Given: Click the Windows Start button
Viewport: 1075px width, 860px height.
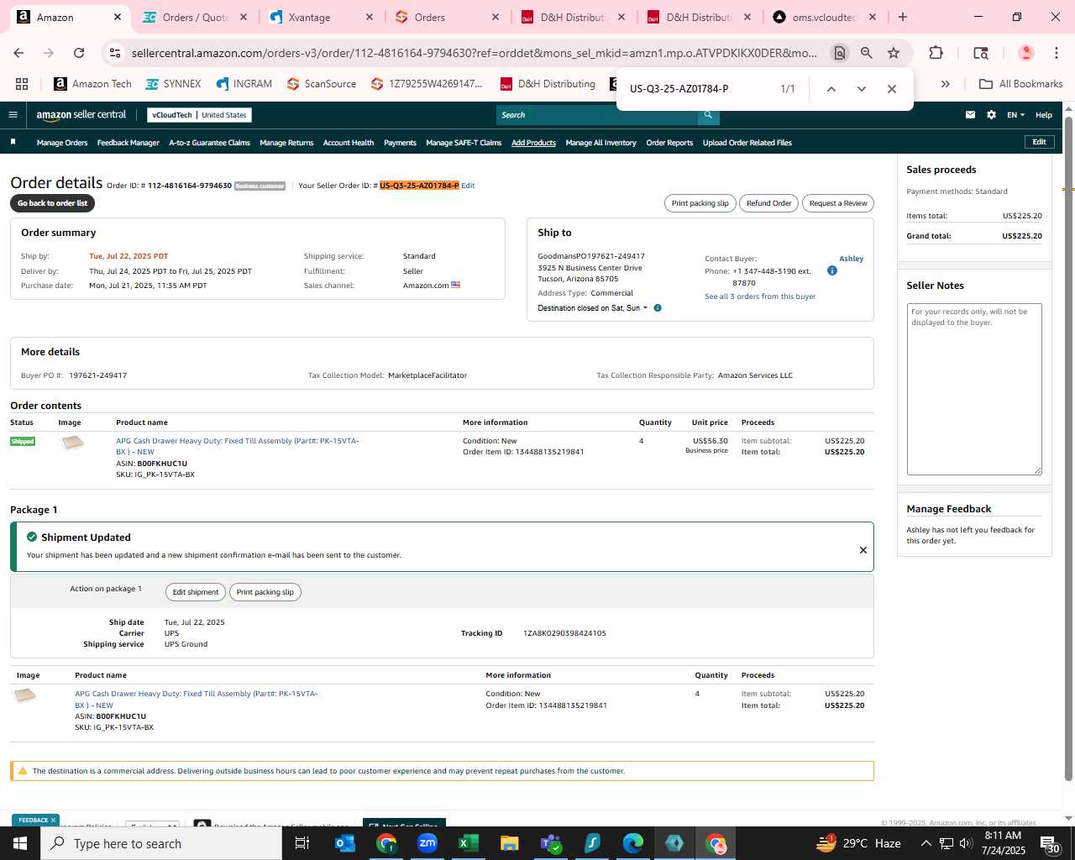Looking at the screenshot, I should [x=20, y=843].
